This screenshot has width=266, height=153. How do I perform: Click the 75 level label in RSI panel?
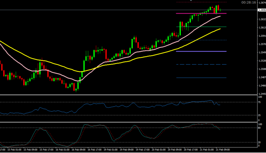pyautogui.click(x=260, y=102)
